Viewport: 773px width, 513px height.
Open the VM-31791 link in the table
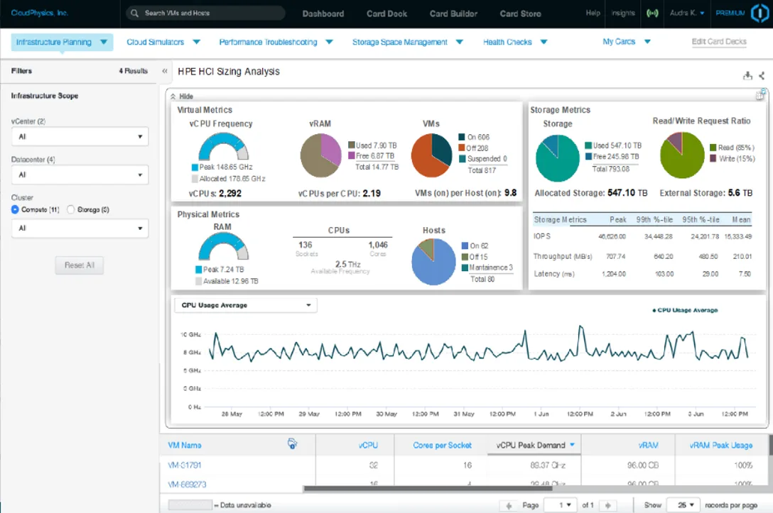pos(185,465)
